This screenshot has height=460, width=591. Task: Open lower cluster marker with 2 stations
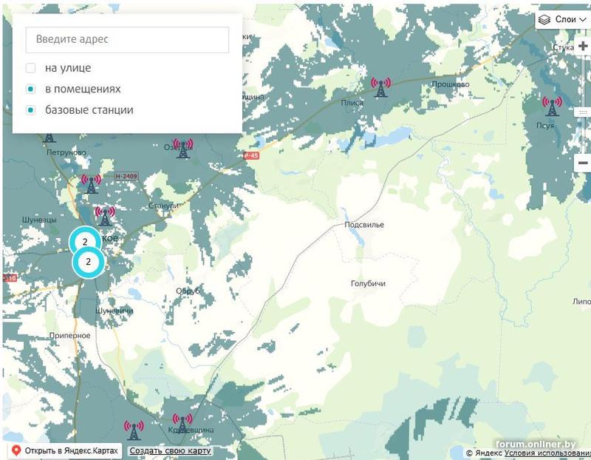click(88, 262)
